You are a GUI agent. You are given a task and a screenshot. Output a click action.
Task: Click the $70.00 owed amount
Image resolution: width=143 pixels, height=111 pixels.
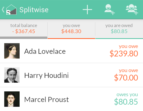pyautogui.click(x=126, y=78)
